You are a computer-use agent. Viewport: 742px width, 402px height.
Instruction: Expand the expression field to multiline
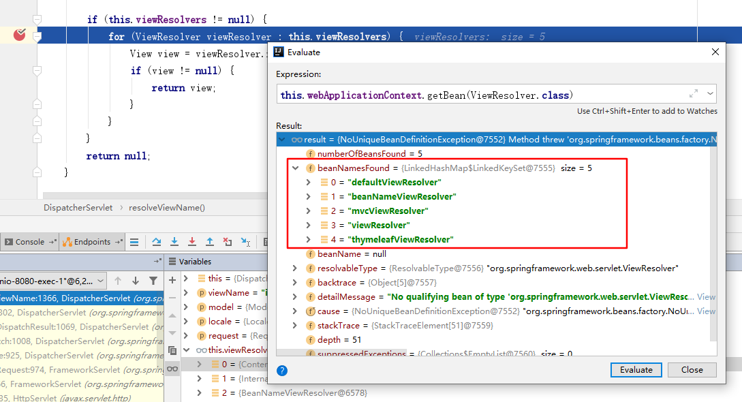click(694, 94)
